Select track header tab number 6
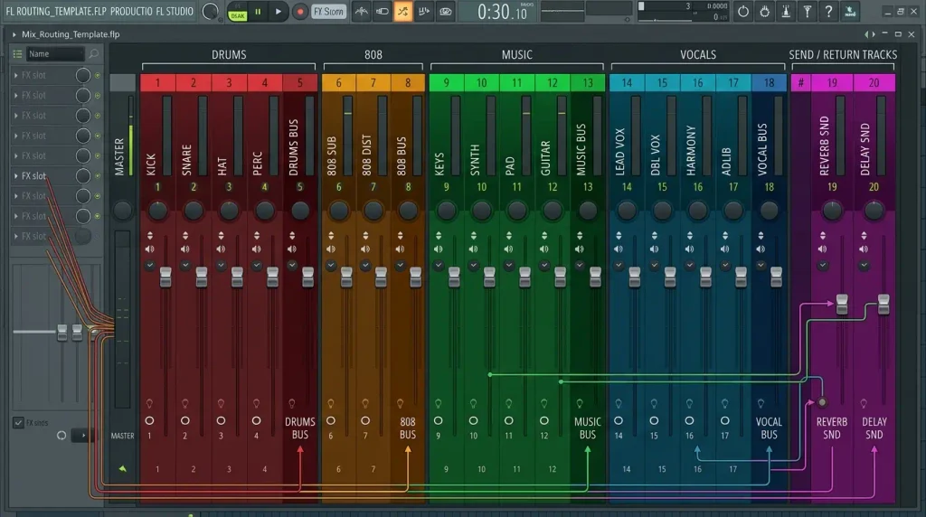The image size is (926, 517). click(338, 82)
